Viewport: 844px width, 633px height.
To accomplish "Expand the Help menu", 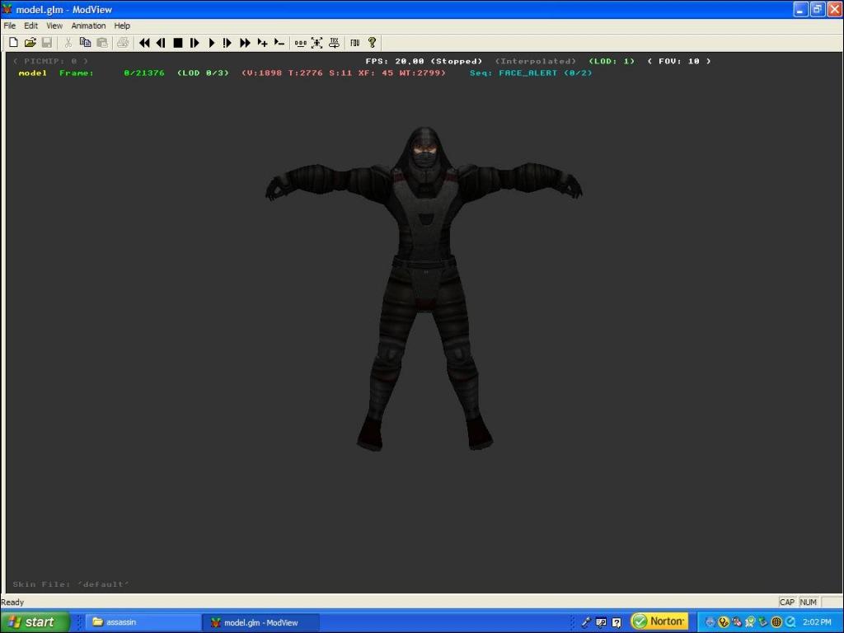I will coord(122,26).
